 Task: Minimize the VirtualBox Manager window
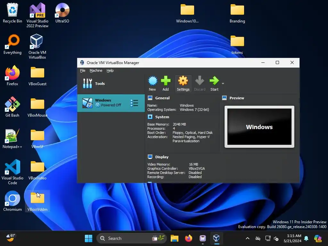[263, 62]
